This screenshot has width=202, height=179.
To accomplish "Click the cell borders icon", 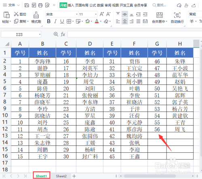I will pyautogui.click(x=69, y=21).
